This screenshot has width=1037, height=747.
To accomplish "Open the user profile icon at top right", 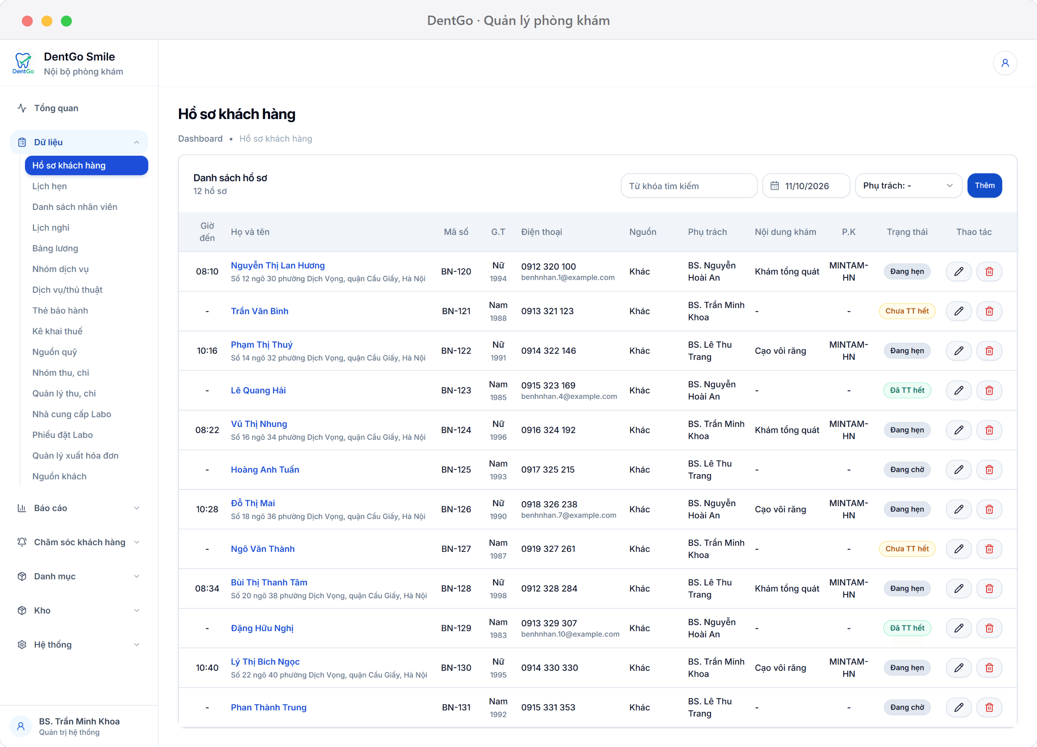I will click(1005, 63).
